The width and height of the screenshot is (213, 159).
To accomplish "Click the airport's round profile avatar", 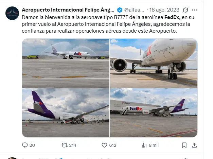I will [12, 13].
